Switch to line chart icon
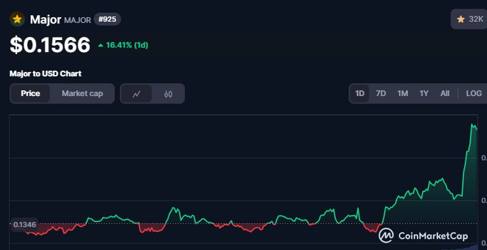This screenshot has width=487, height=250. 136,94
